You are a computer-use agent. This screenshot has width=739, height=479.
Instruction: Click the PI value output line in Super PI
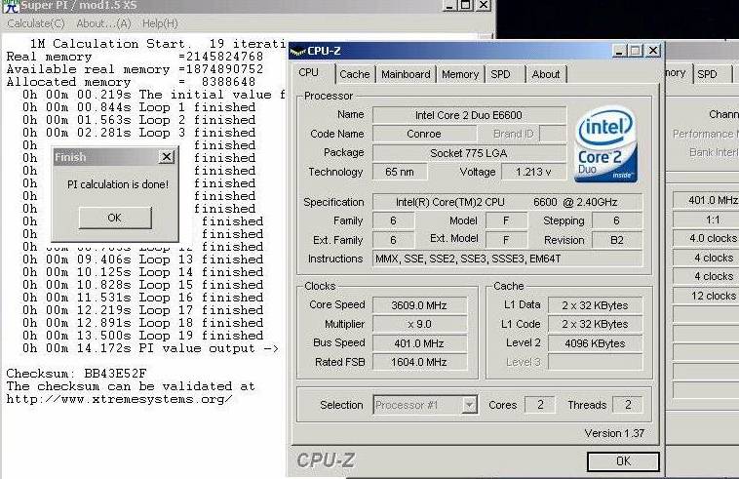pyautogui.click(x=151, y=348)
